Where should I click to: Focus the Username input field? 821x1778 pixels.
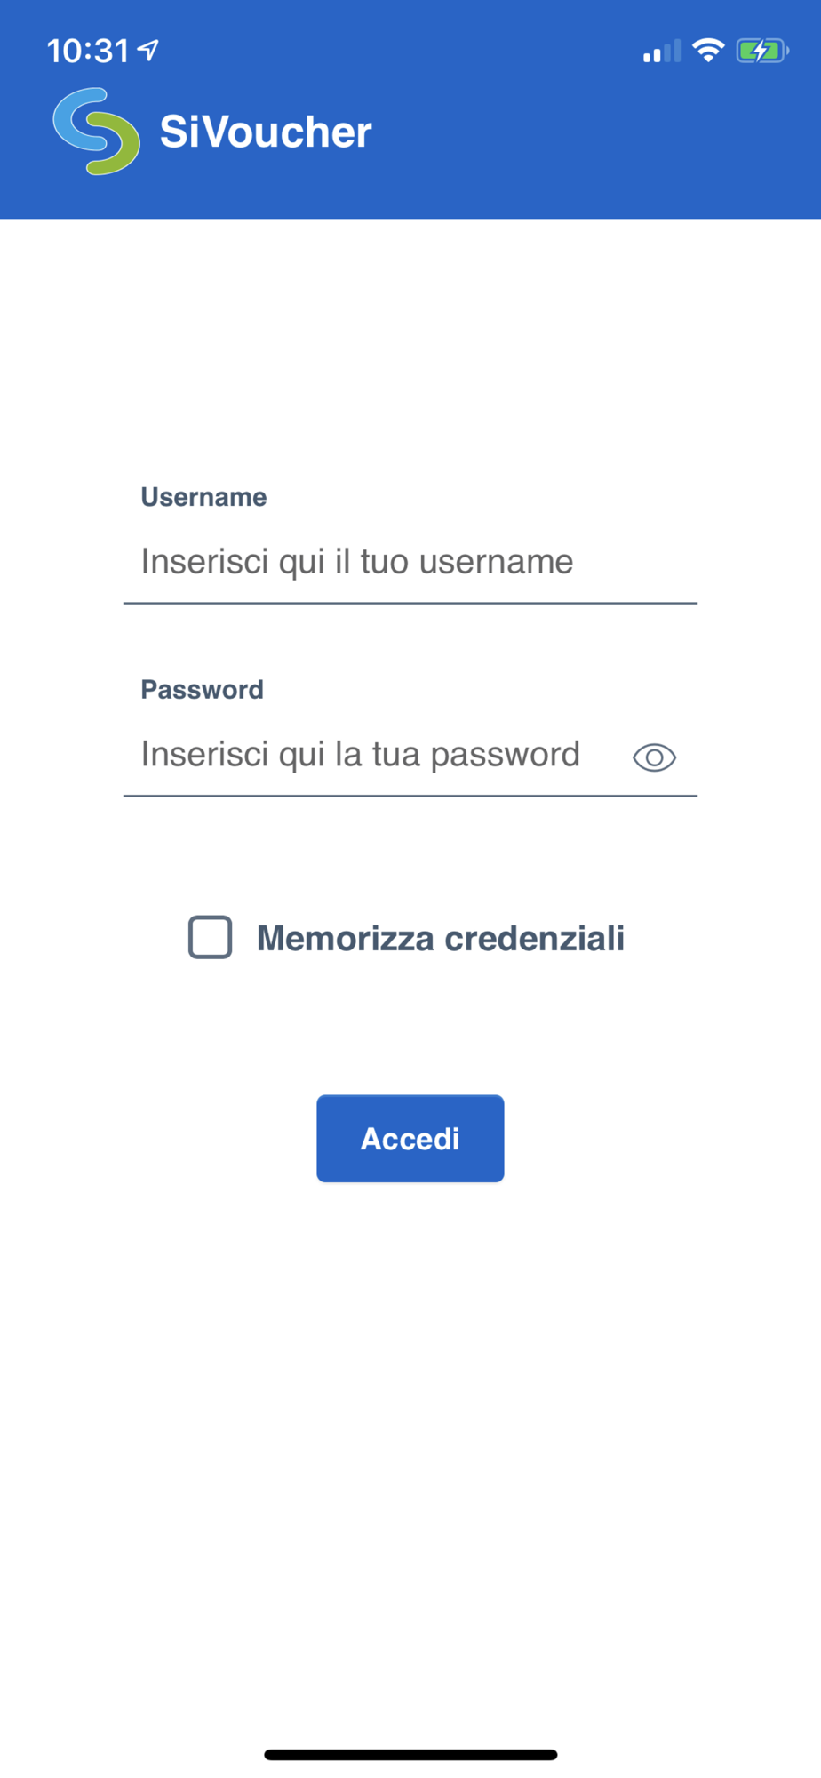(x=410, y=562)
